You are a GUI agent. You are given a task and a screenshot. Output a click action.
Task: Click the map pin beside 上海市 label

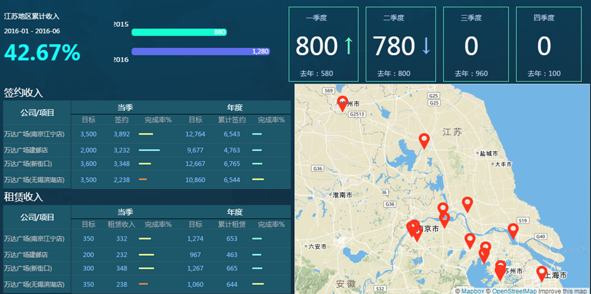pos(542,274)
